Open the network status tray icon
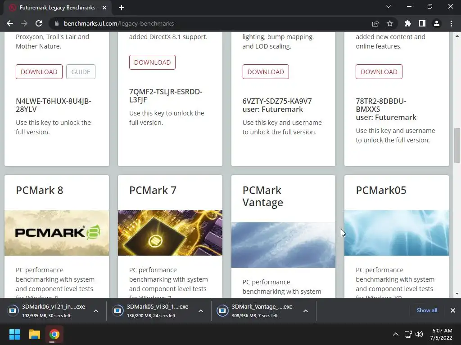Screen dimensions: 461x345 point(408,334)
